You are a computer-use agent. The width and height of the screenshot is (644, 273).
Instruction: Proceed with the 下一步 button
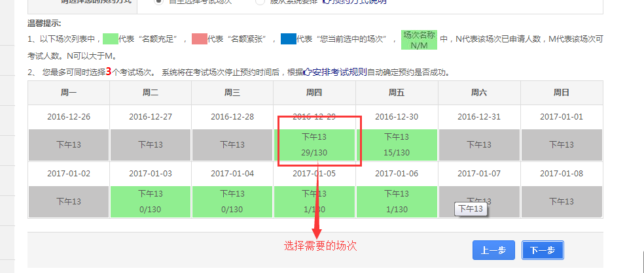pos(543,250)
